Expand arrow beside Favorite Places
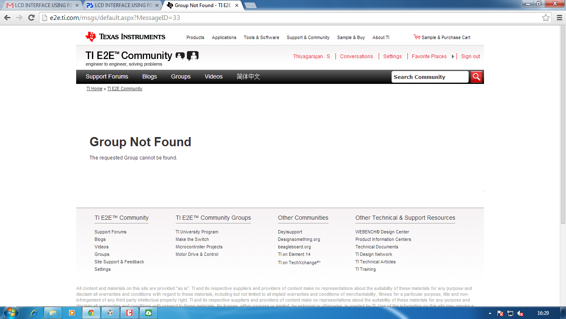The image size is (566, 319). pyautogui.click(x=453, y=56)
